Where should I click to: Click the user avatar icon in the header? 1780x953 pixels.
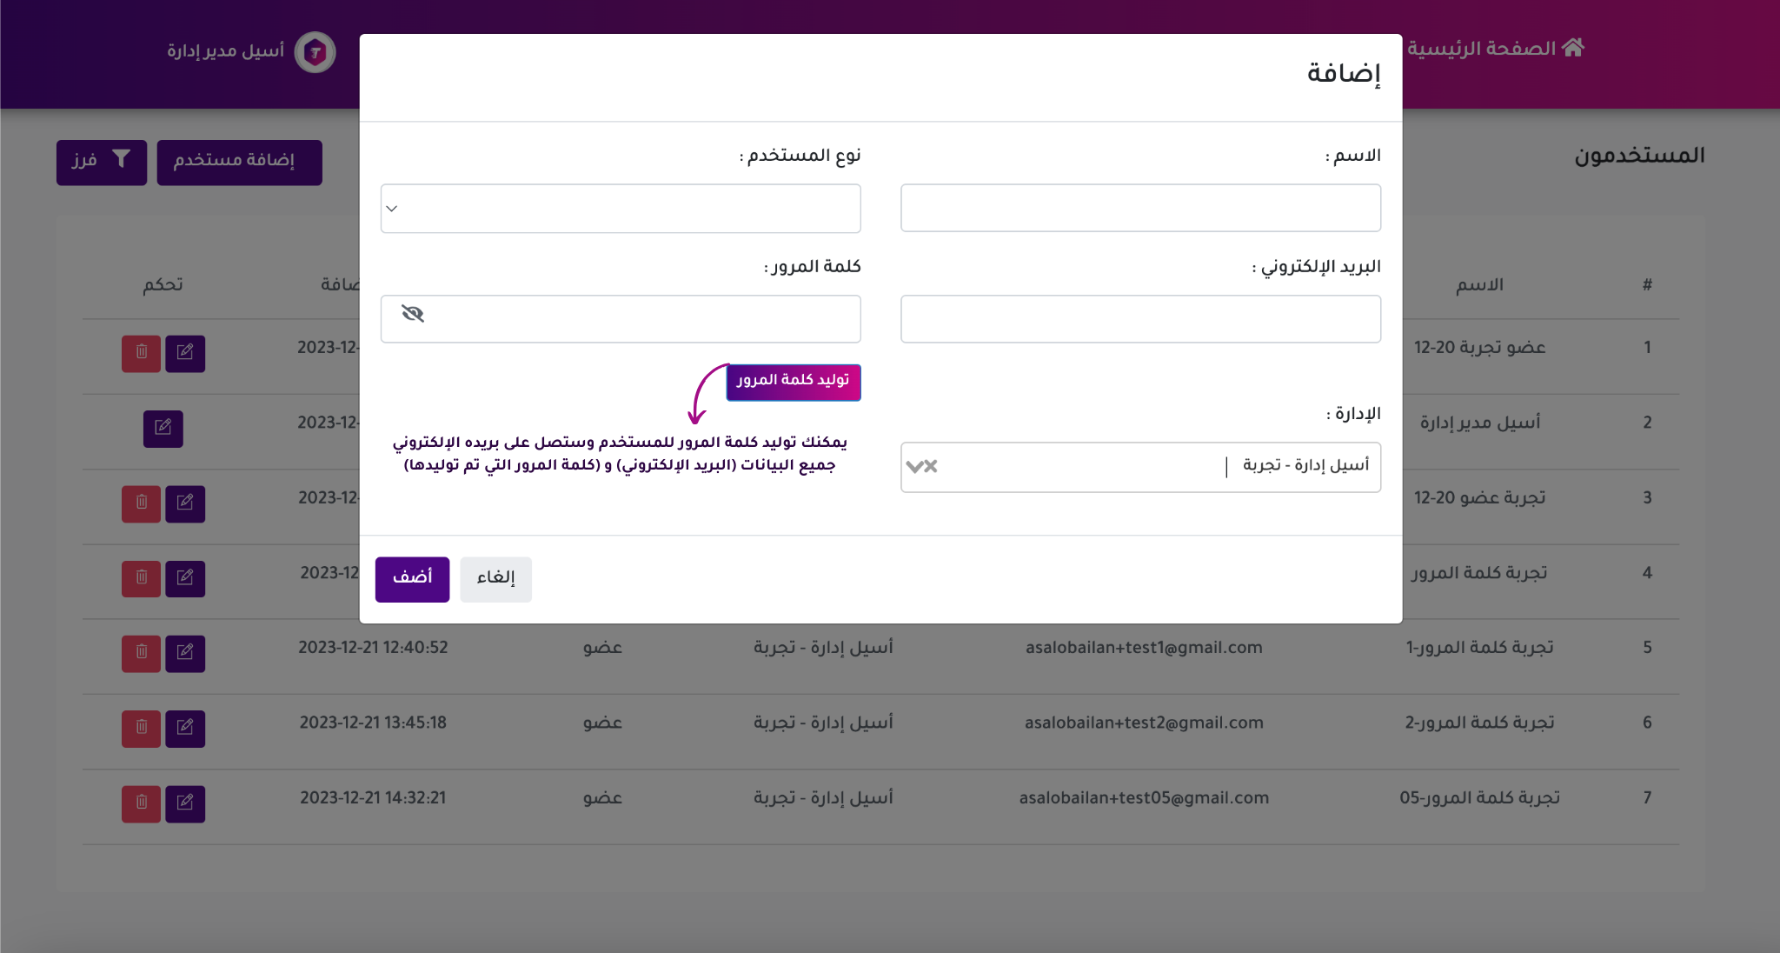click(315, 52)
